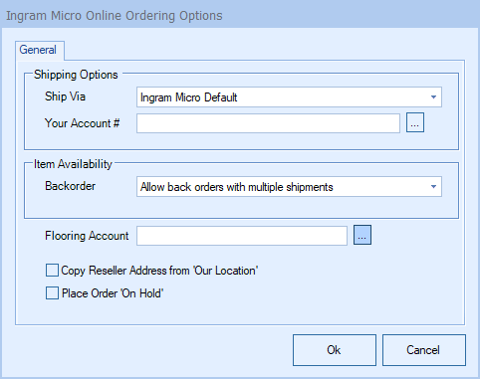Click the 'Flooring Account' label
480x379 pixels.
pos(87,236)
